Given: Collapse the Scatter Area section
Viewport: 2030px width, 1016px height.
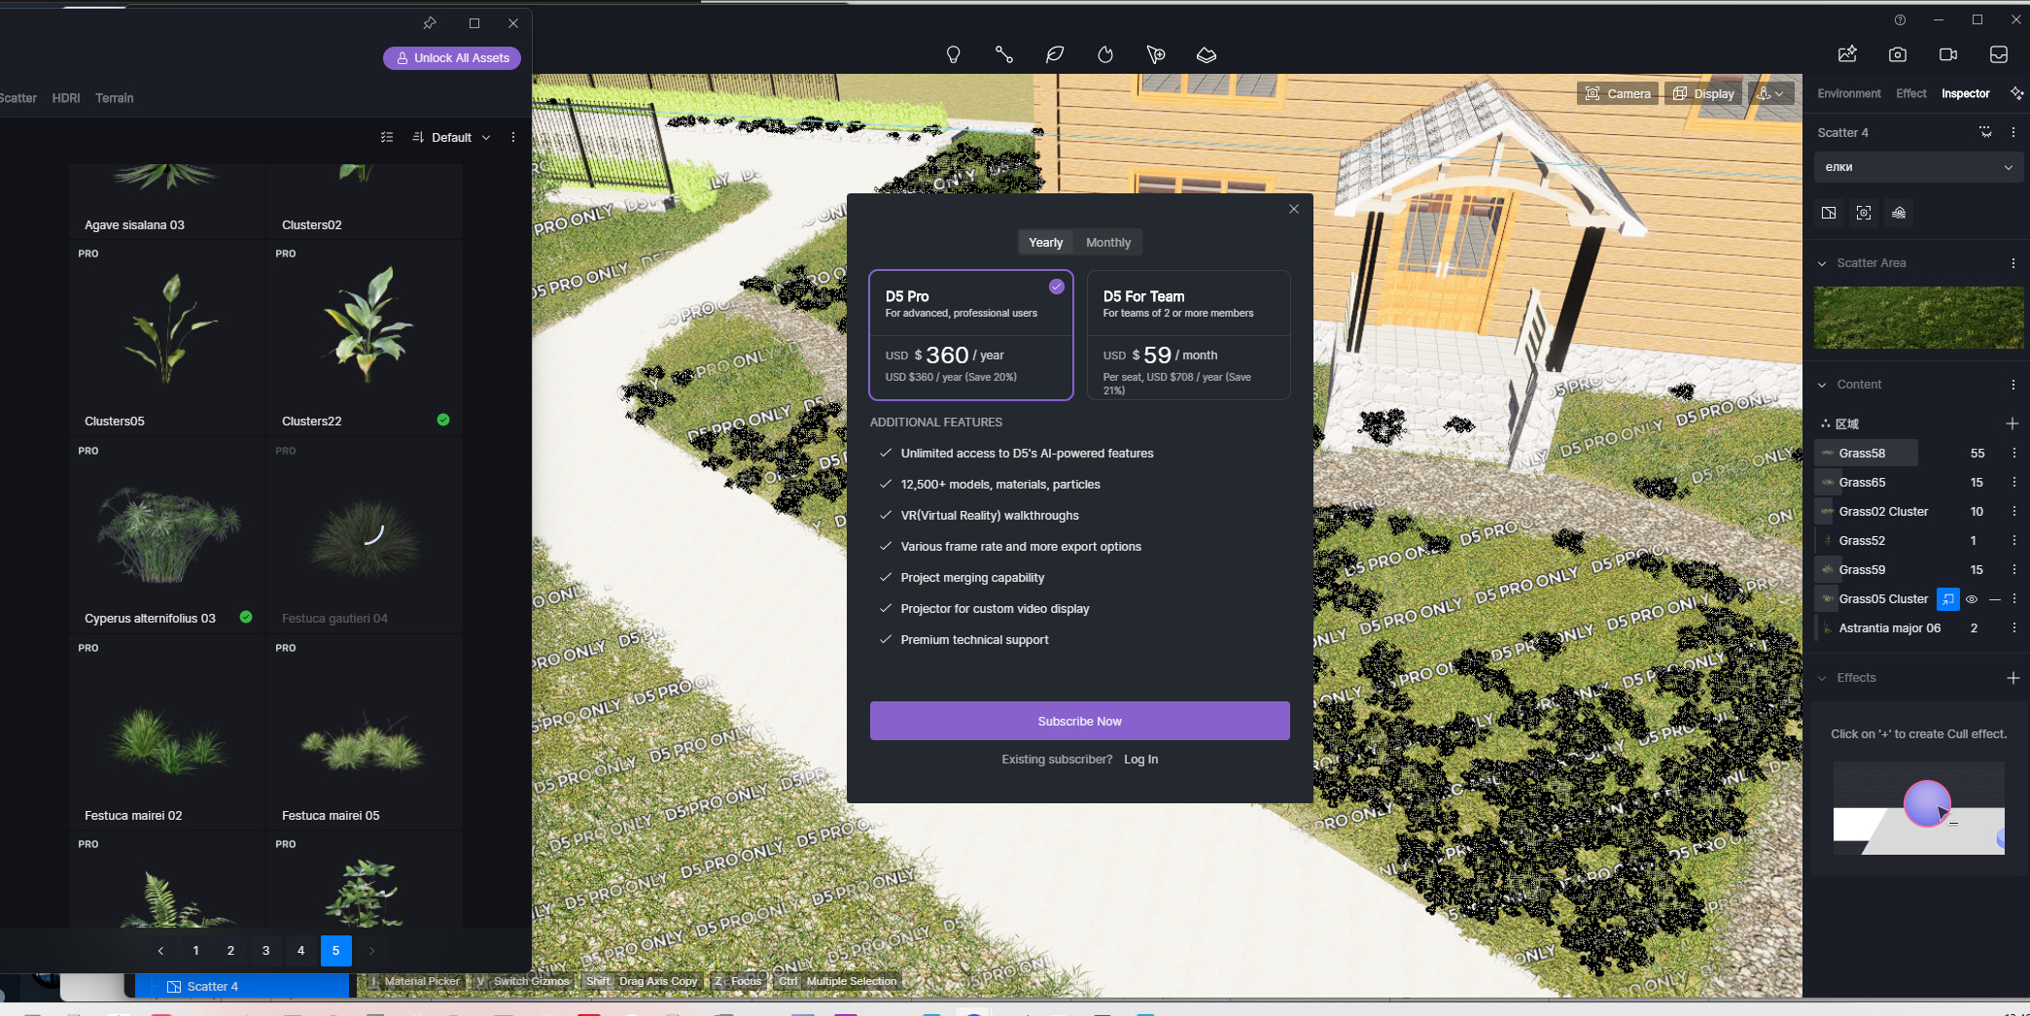Looking at the screenshot, I should point(1822,263).
